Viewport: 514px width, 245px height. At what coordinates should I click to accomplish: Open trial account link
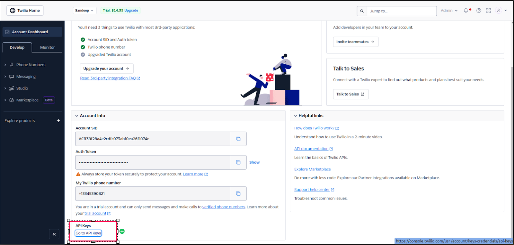click(x=97, y=214)
